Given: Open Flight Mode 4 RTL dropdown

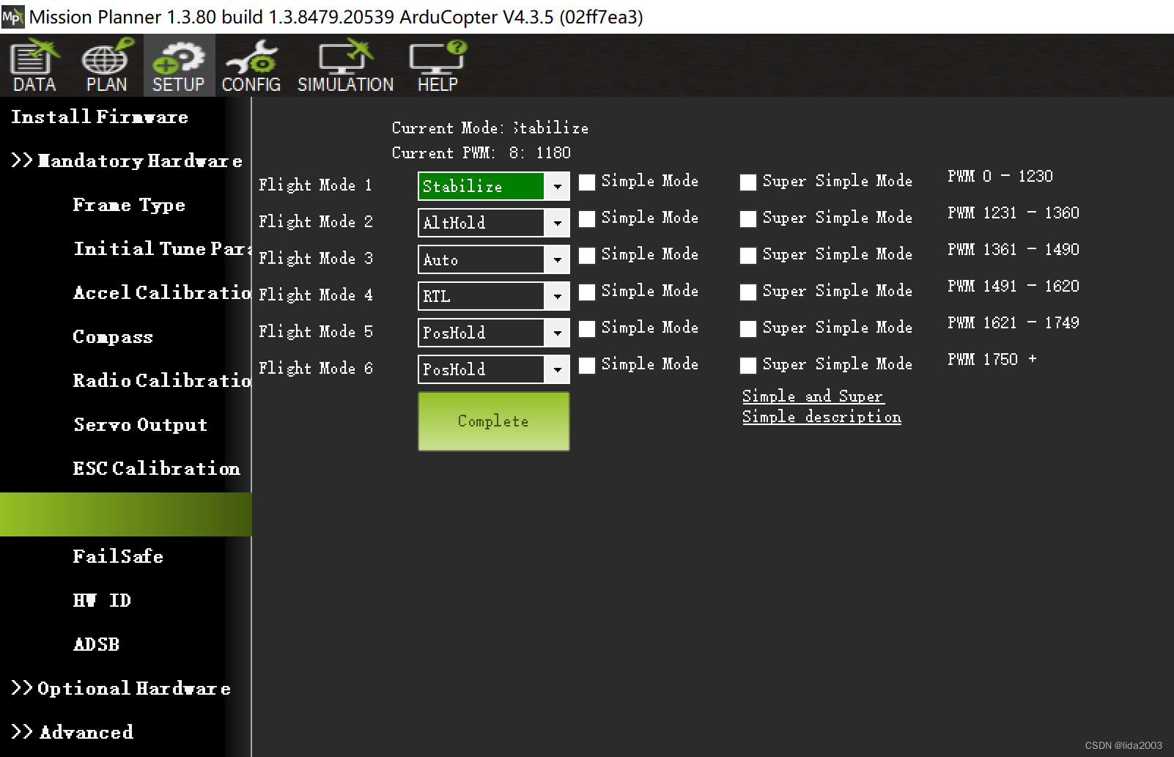Looking at the screenshot, I should click(x=494, y=296).
